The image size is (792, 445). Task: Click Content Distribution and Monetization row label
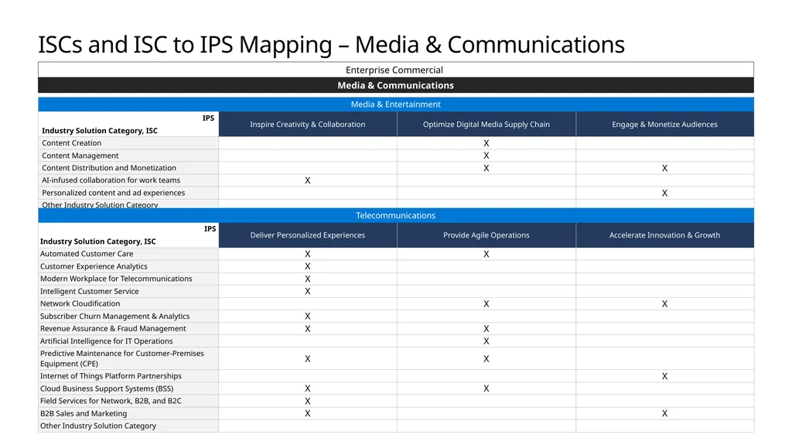click(109, 168)
